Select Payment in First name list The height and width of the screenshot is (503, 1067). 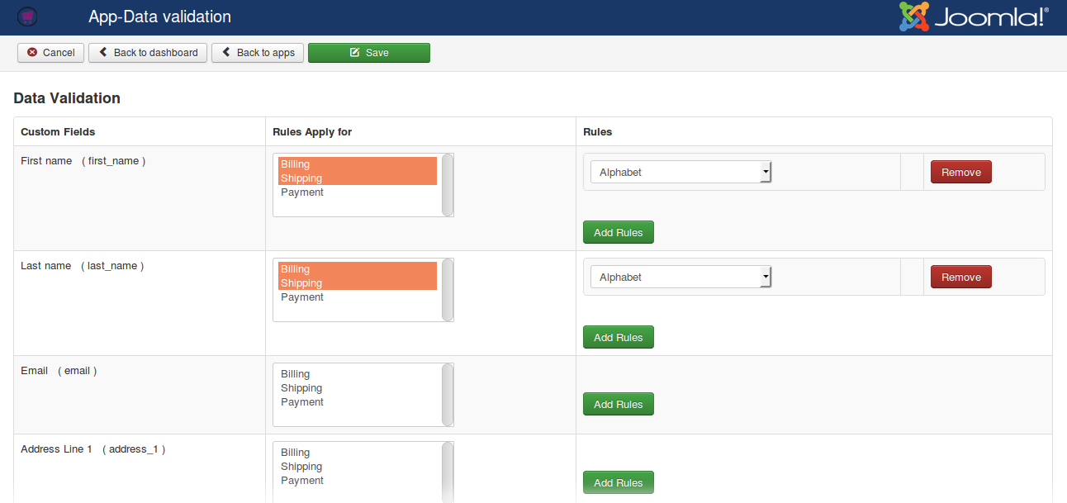pyautogui.click(x=302, y=192)
